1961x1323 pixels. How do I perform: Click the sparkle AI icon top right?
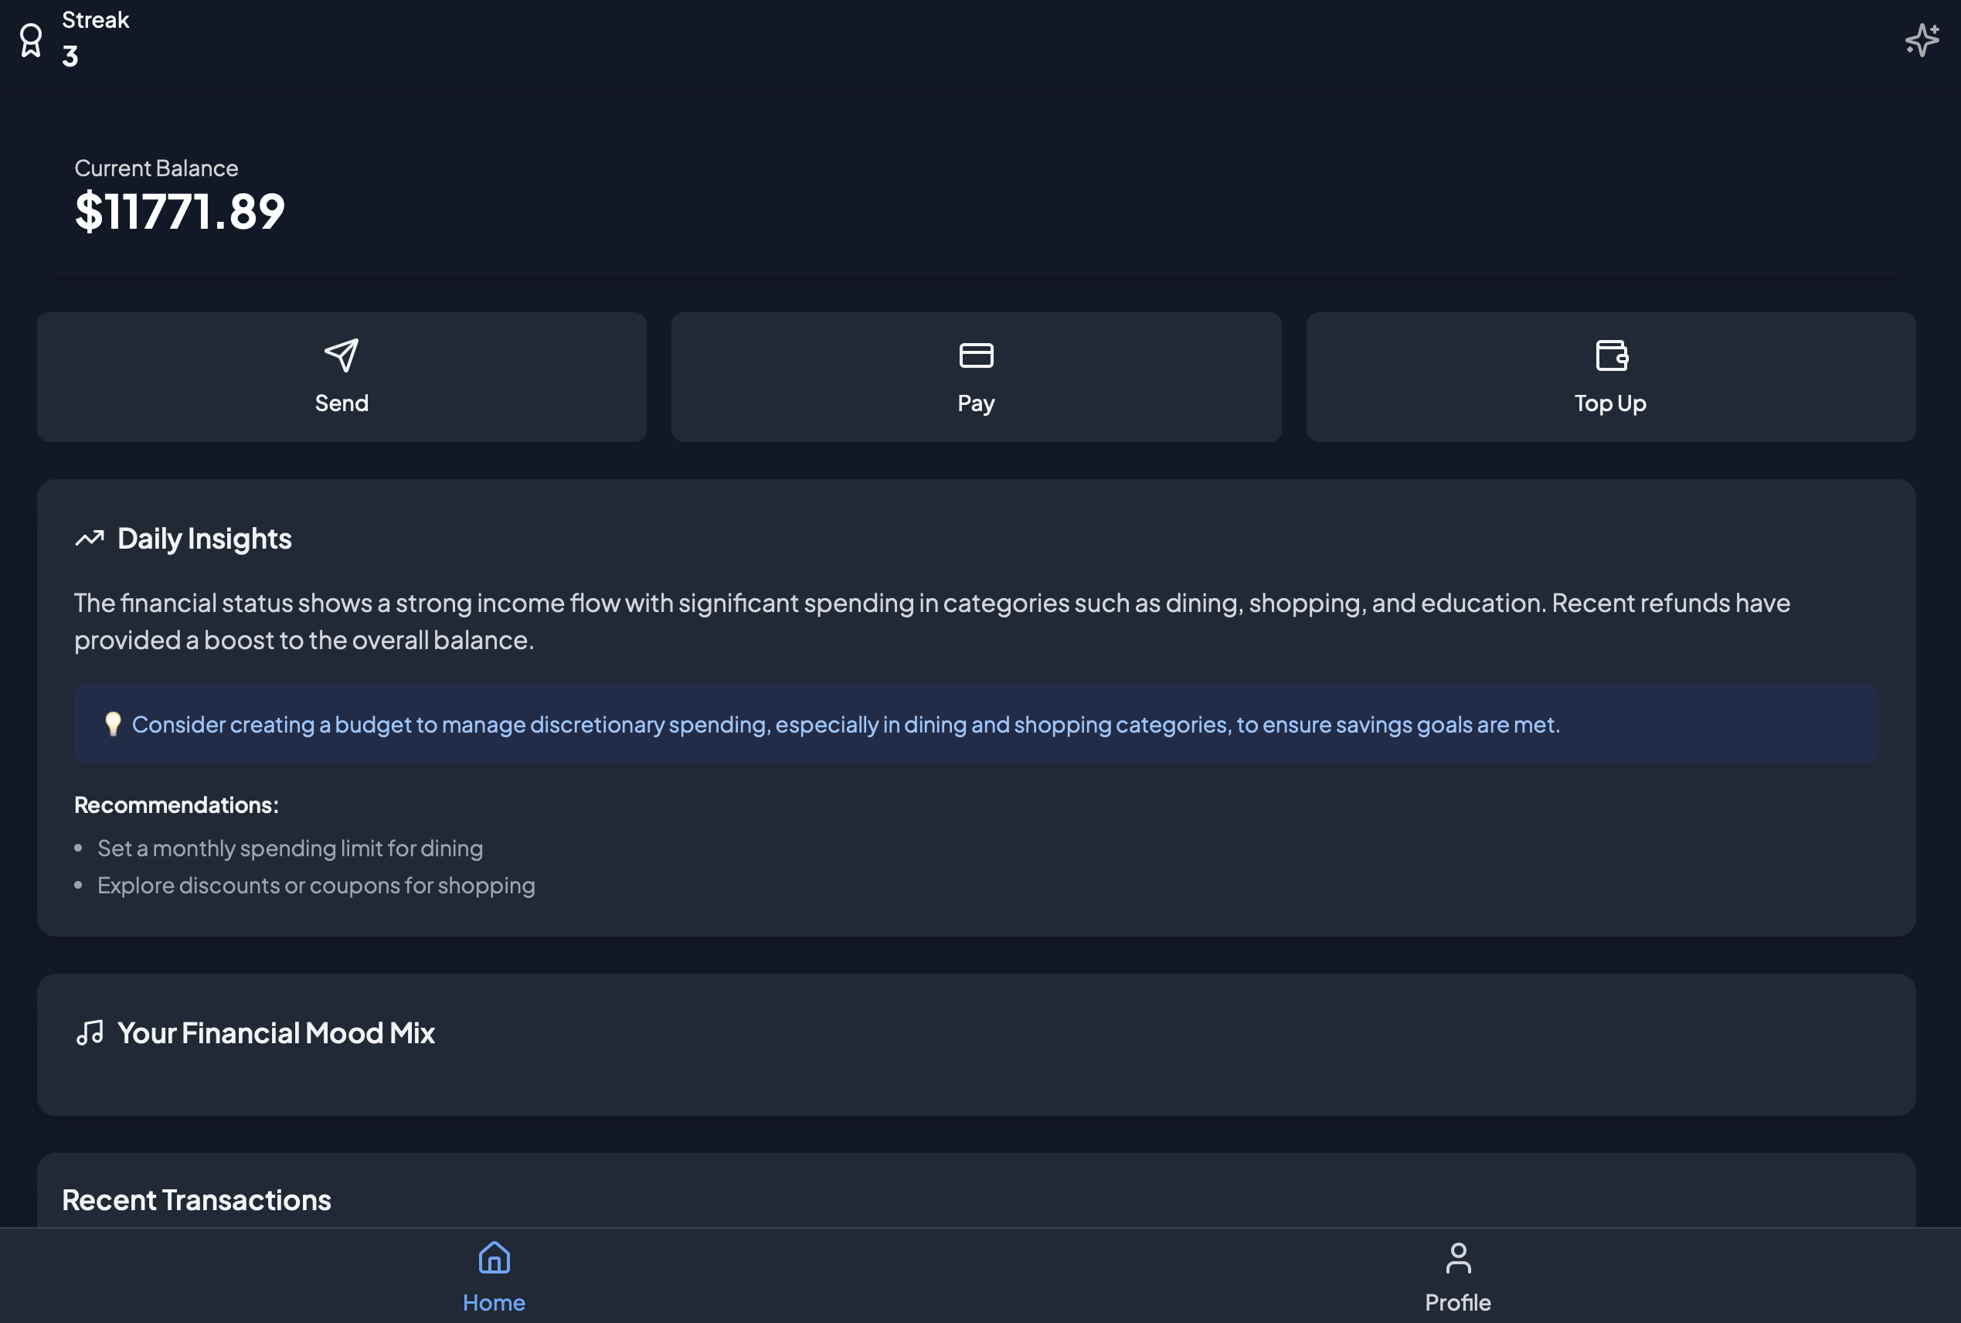(1921, 39)
